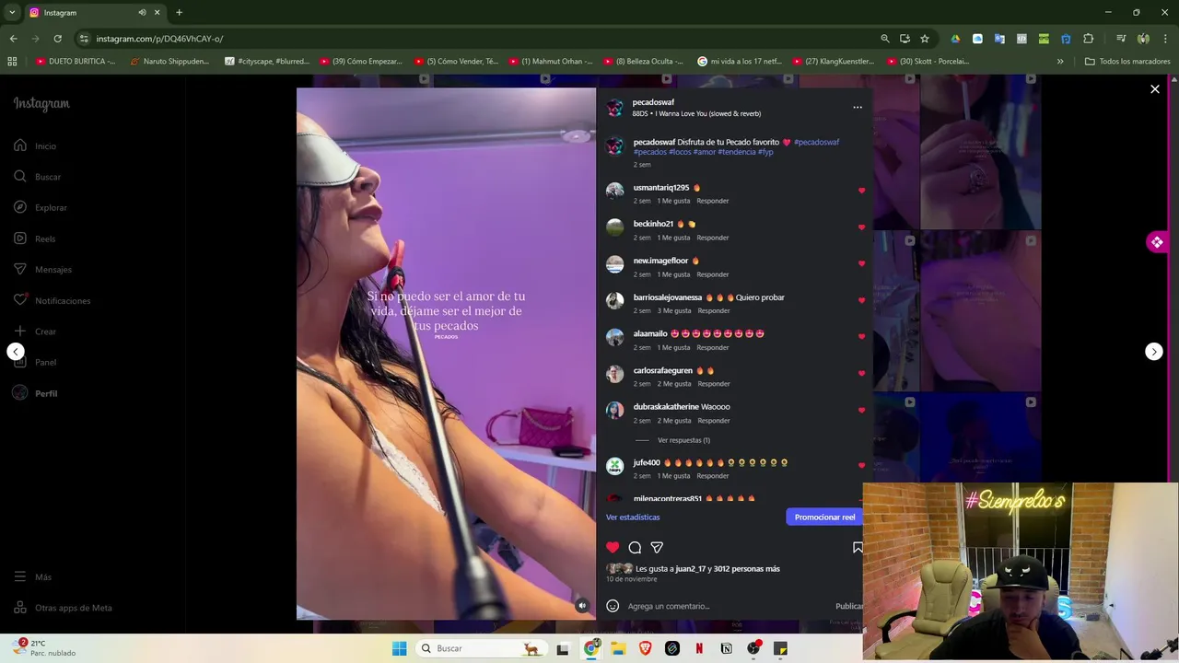This screenshot has height=663, width=1179.
Task: Open DUETO BURITICA bookmark
Action: coord(75,62)
